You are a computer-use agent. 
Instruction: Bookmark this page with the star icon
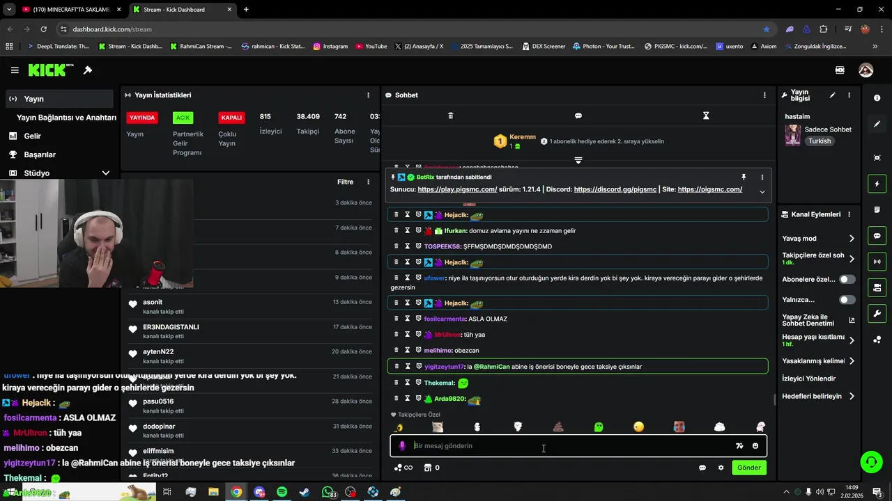tap(767, 29)
